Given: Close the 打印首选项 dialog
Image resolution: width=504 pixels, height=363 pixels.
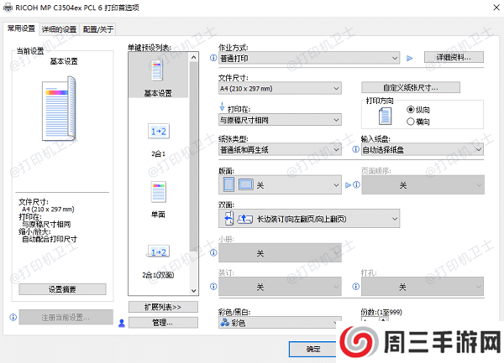Looking at the screenshot, I should [x=496, y=8].
